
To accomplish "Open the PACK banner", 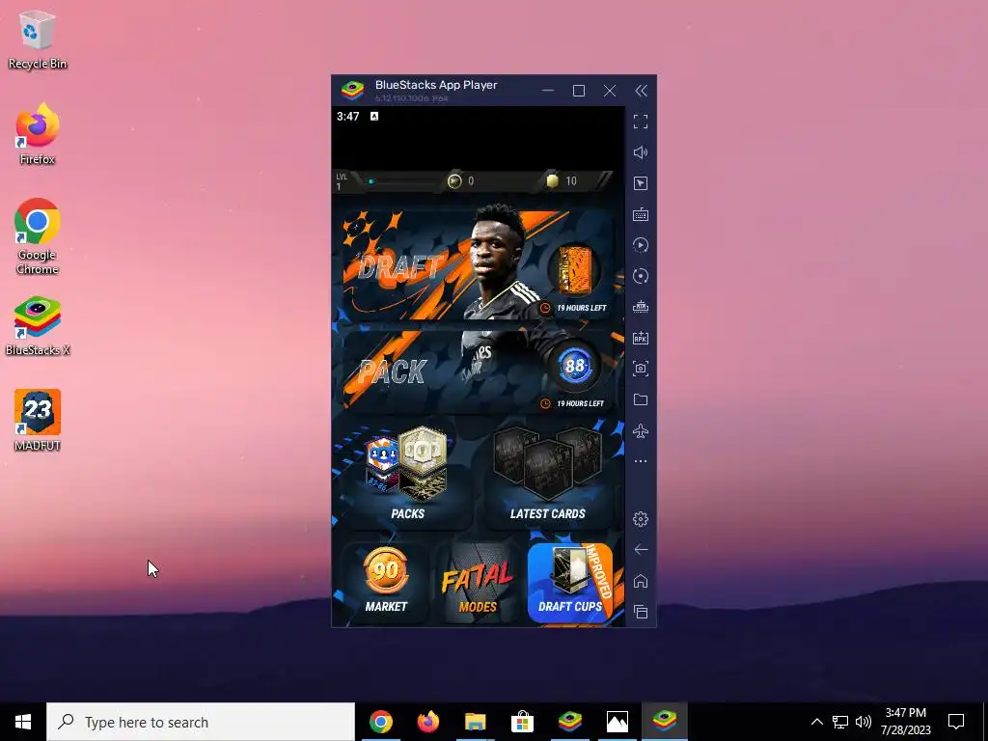I will pyautogui.click(x=478, y=370).
